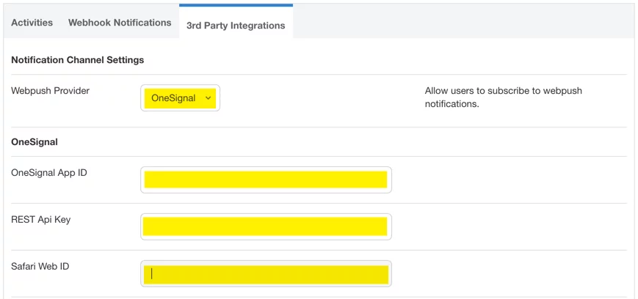Focus the REST Api Key input field
The image size is (638, 299).
click(266, 226)
